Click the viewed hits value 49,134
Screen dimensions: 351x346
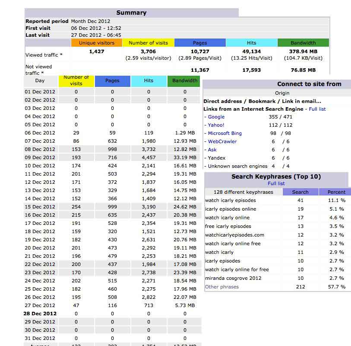pyautogui.click(x=252, y=51)
